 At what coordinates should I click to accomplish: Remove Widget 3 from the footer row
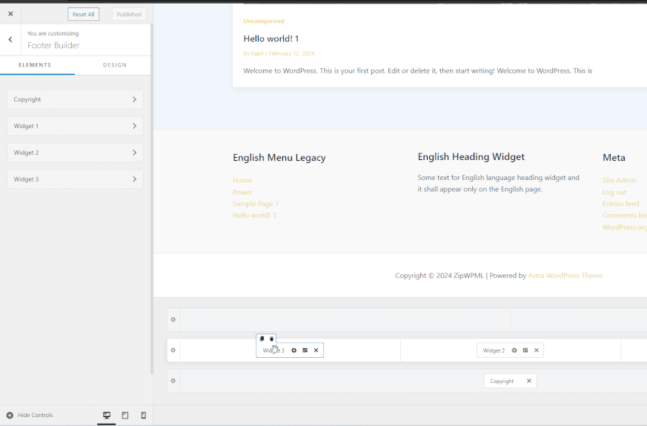tap(316, 350)
